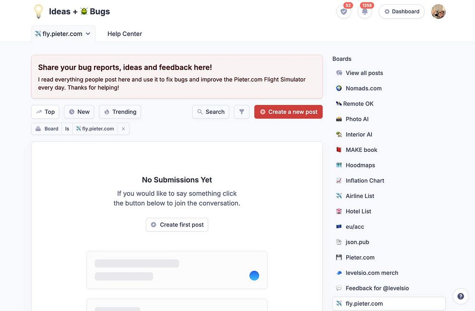Viewport: 475px width, 311px height.
Task: Open the MAKE book board
Action: point(389,150)
